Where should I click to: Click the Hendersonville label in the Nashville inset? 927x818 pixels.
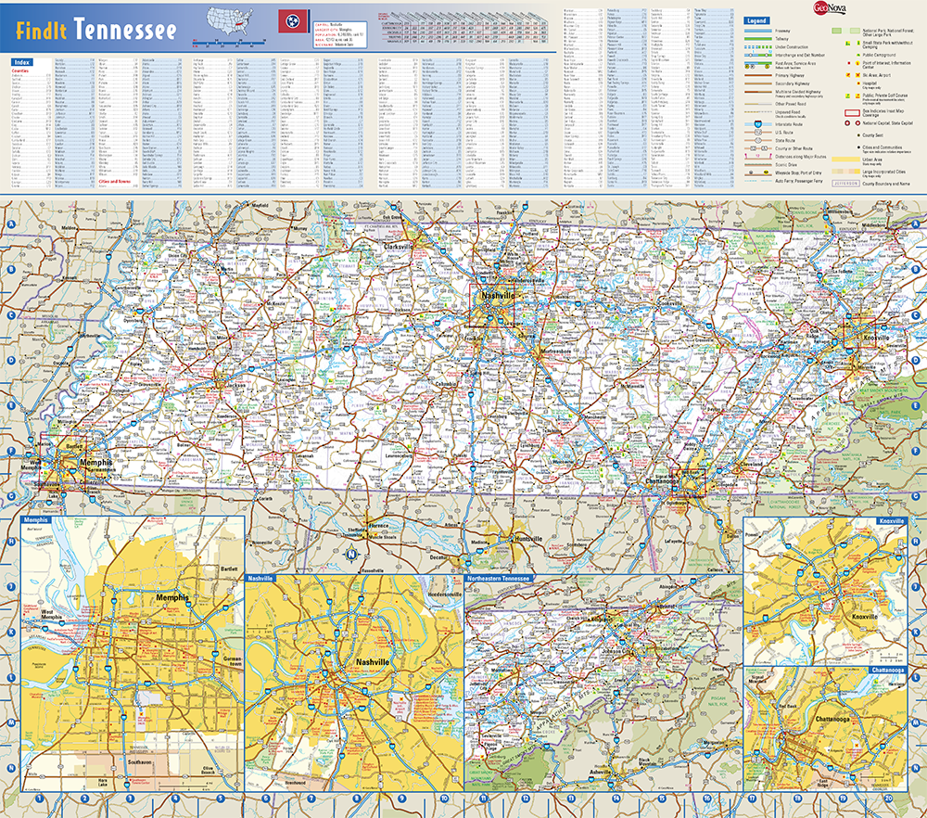pyautogui.click(x=445, y=594)
